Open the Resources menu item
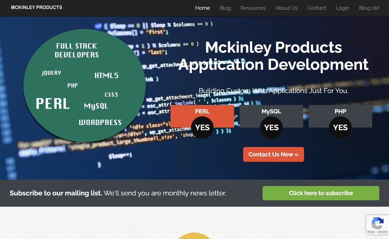 tap(253, 8)
